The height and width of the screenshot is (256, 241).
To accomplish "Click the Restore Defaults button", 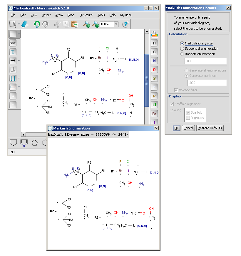I will 210,128.
